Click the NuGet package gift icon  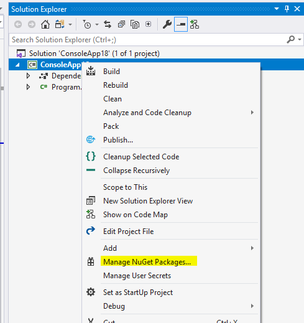91,261
